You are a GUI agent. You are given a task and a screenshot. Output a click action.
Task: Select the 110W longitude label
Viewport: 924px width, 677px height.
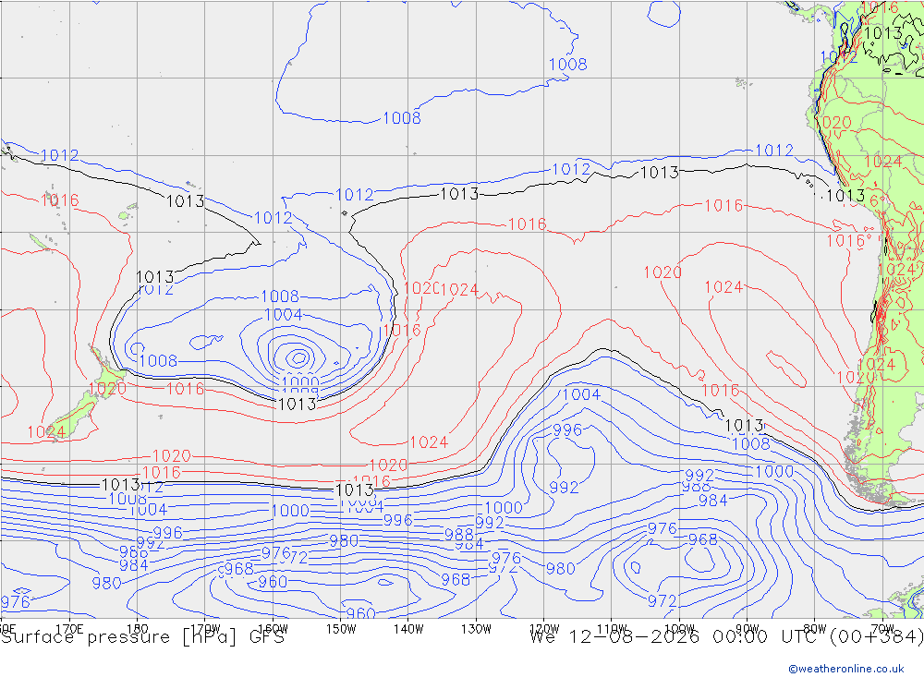[x=612, y=629]
